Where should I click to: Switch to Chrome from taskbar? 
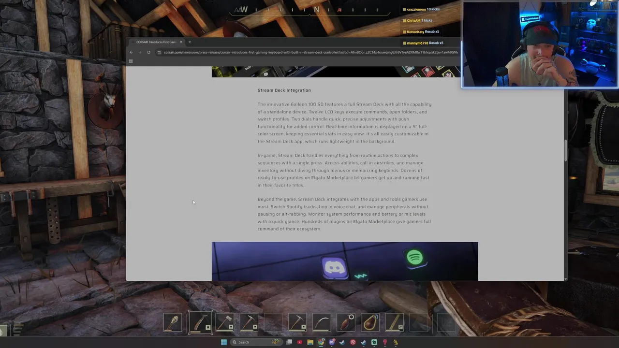[x=321, y=342]
